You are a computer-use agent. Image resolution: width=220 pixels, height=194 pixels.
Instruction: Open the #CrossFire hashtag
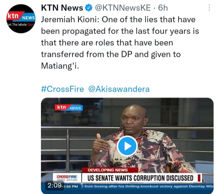point(62,89)
